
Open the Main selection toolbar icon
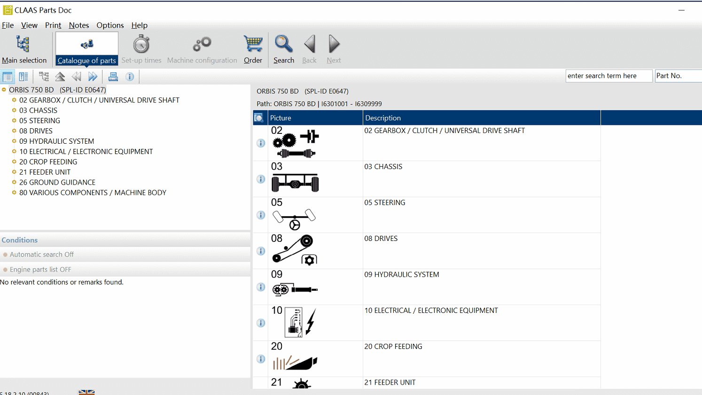click(x=24, y=49)
